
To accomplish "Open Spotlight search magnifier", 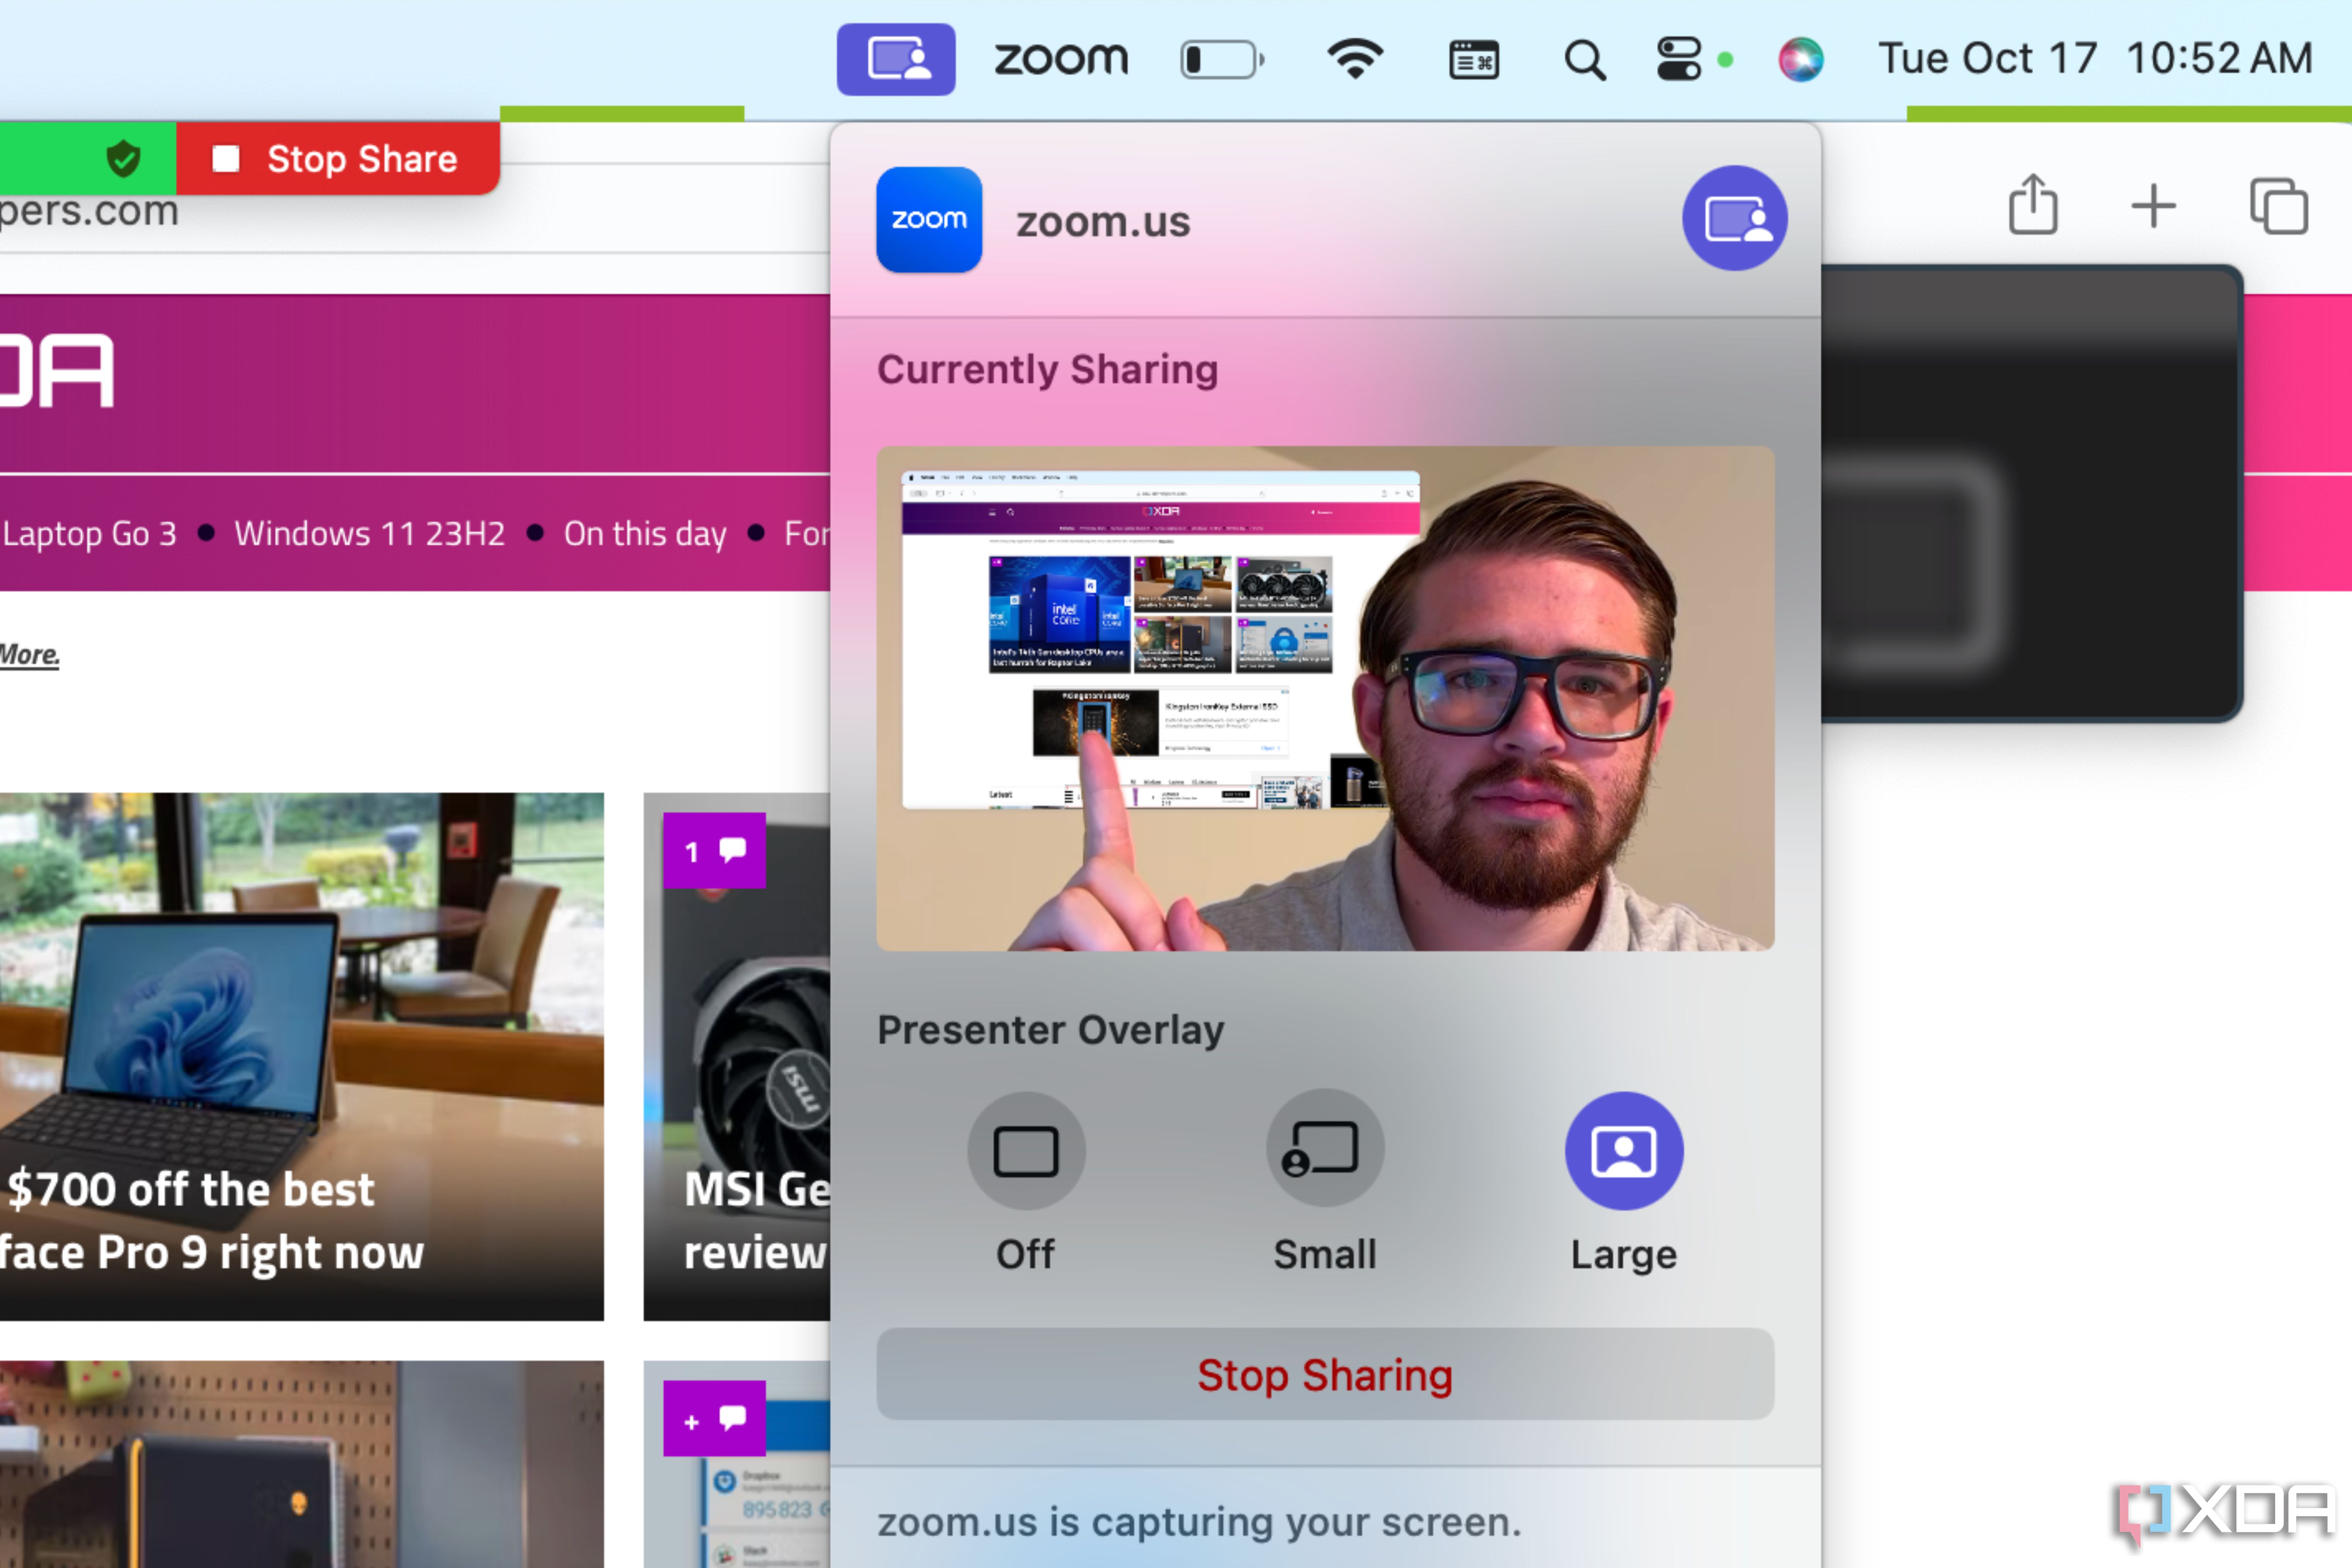I will (1585, 60).
